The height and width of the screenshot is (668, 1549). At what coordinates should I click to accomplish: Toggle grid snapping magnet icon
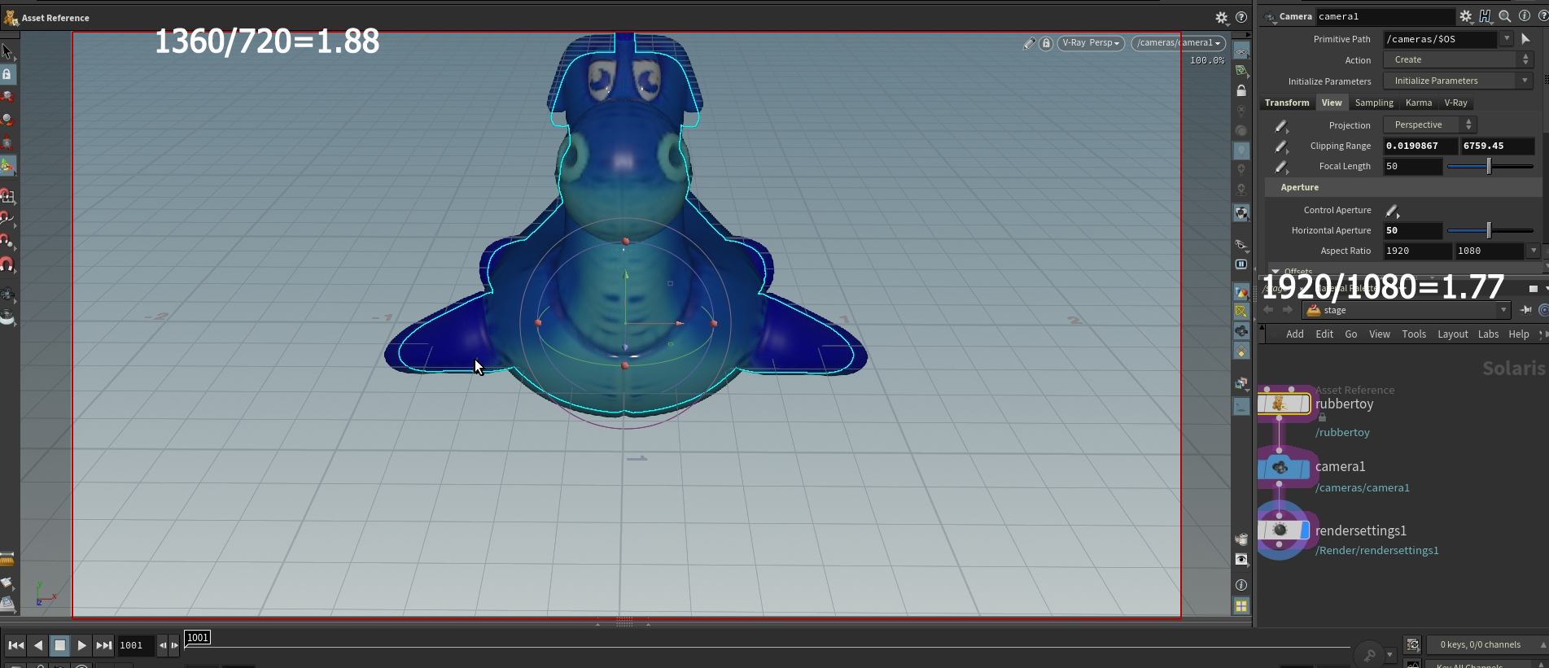7,196
